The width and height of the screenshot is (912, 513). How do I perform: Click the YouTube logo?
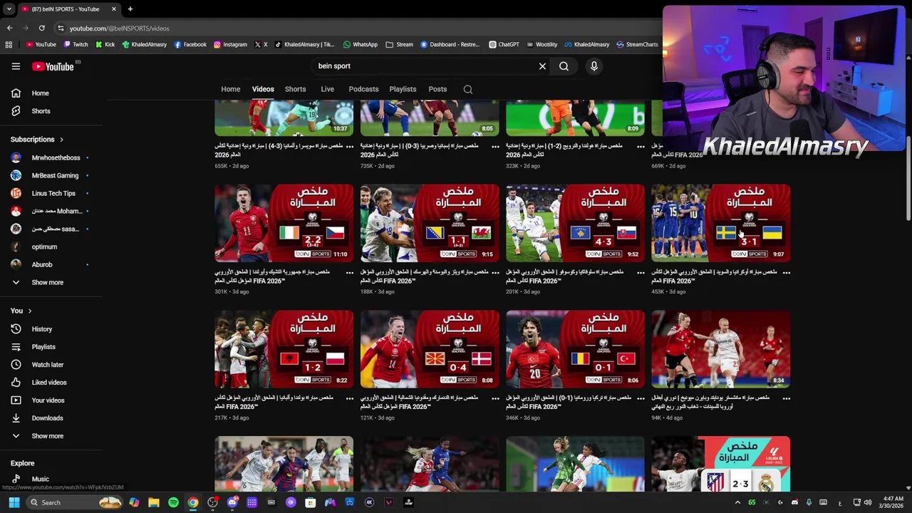53,66
